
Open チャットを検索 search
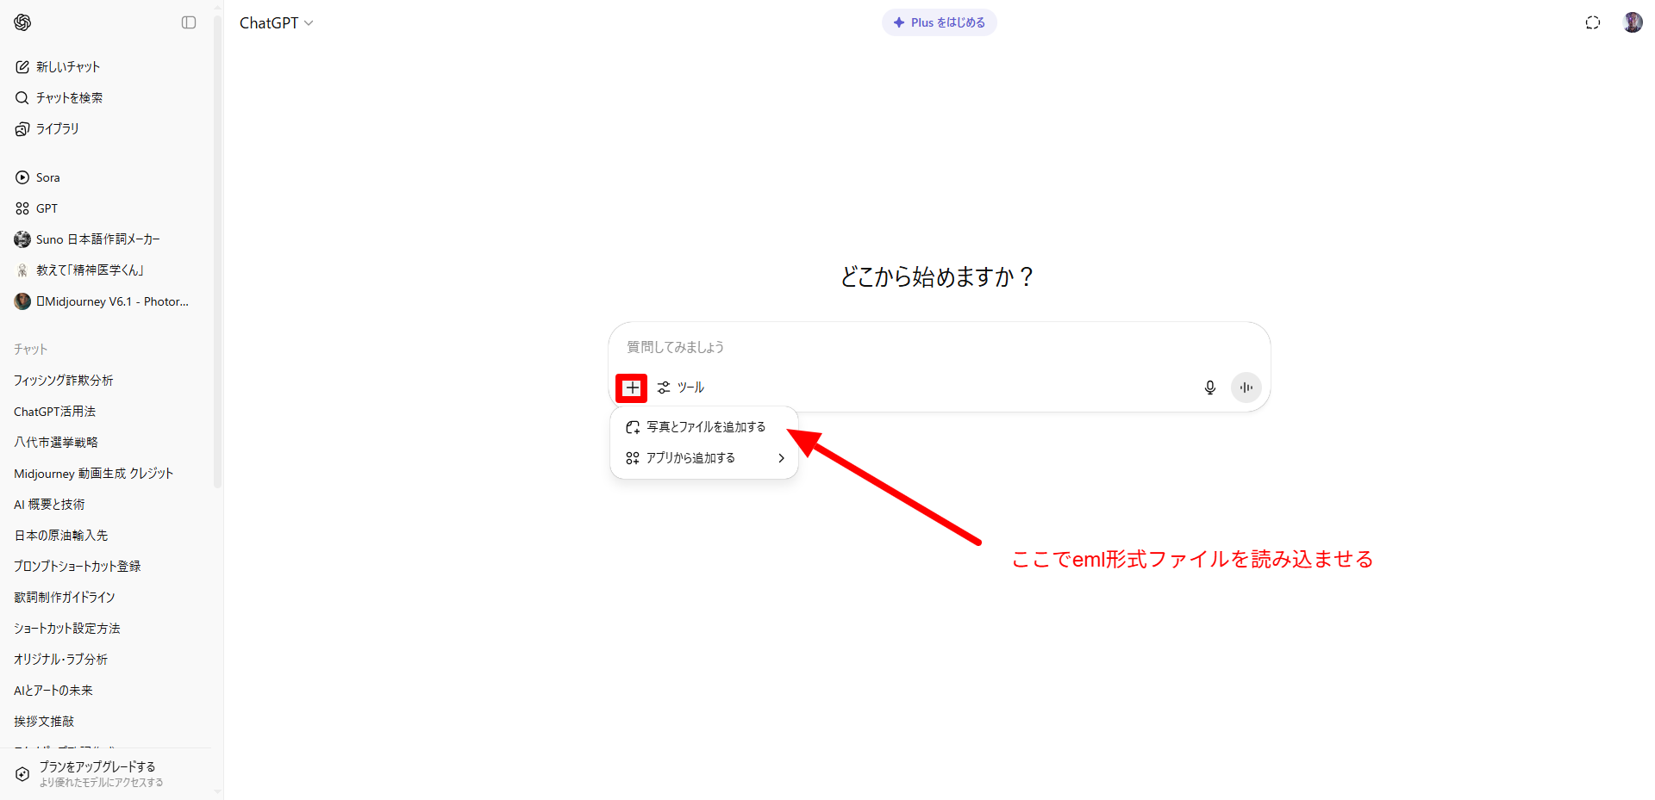[69, 98]
